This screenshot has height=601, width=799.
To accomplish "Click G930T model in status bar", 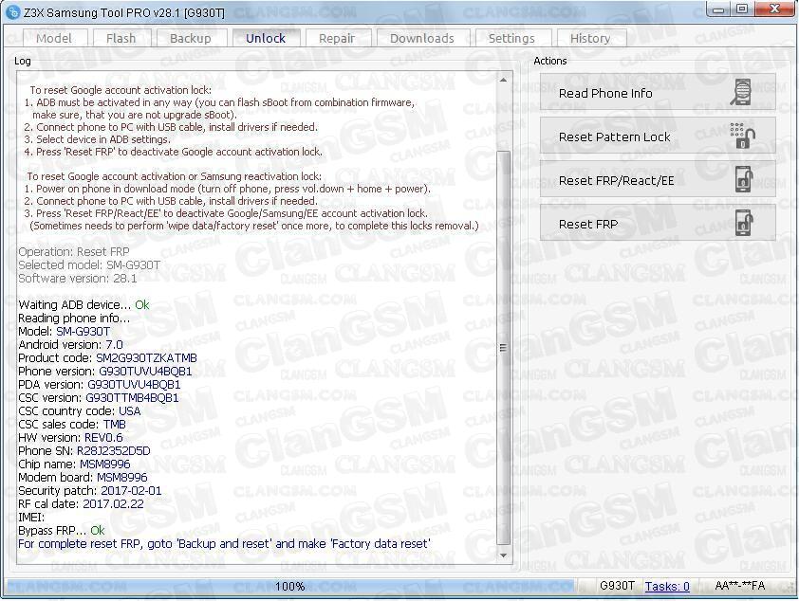I will (x=617, y=586).
